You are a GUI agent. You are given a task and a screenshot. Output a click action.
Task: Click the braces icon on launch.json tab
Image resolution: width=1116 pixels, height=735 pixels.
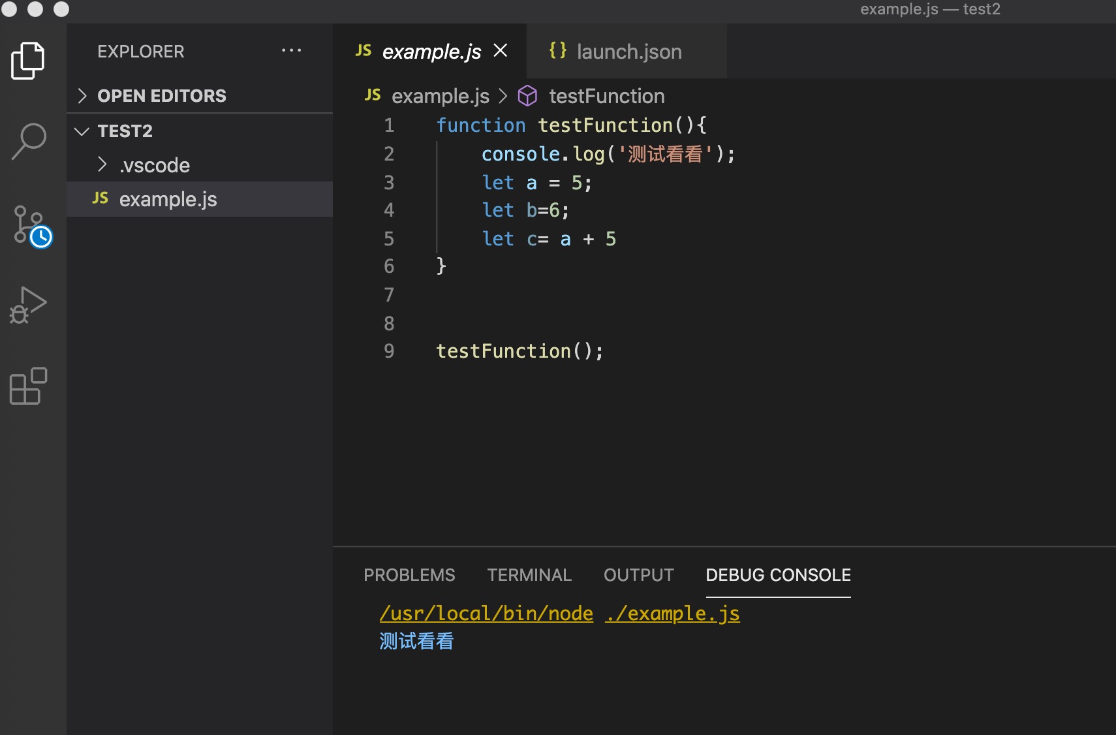coord(558,50)
